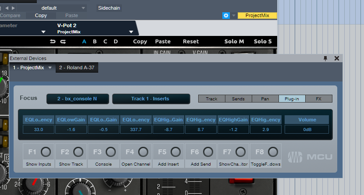The height and width of the screenshot is (195, 364).
Task: Click the F8 ToggleF..dows knob button
Action: pyautogui.click(x=273, y=152)
